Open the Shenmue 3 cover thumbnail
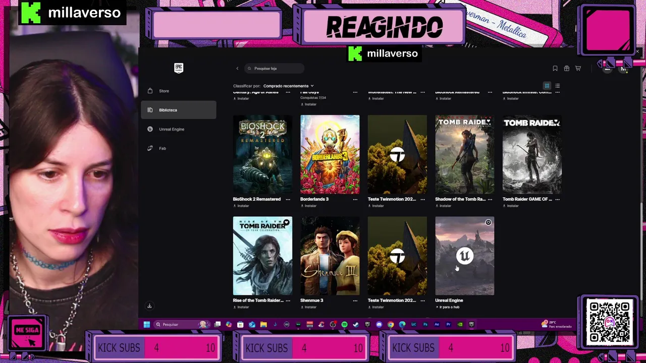The image size is (646, 363). [x=330, y=256]
